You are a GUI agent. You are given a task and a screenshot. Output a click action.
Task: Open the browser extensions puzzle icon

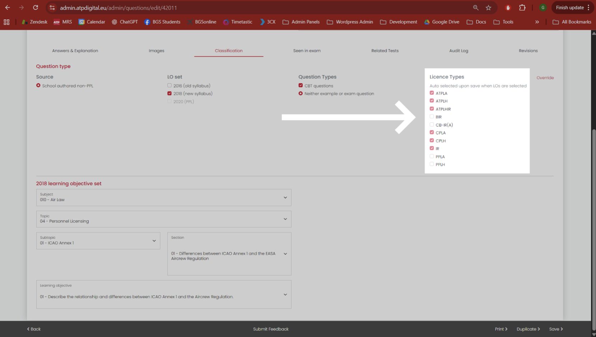coord(522,8)
